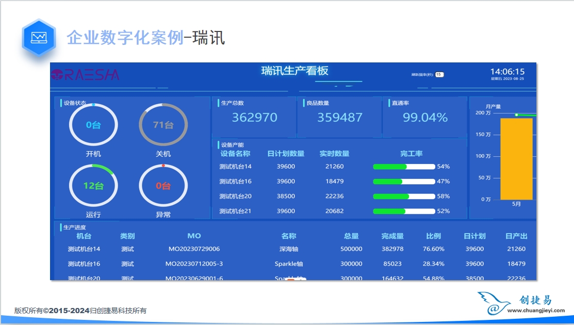The image size is (574, 325).
Task: Click the 14:06:15 clock display
Action: pyautogui.click(x=507, y=72)
